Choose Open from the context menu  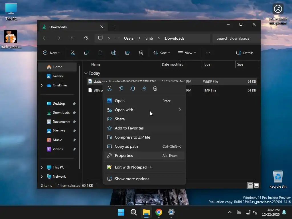pos(145,101)
